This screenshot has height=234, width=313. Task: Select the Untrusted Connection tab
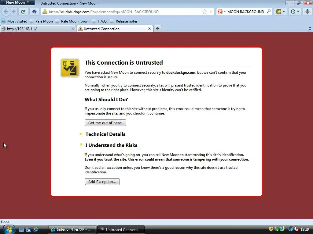pyautogui.click(x=115, y=29)
